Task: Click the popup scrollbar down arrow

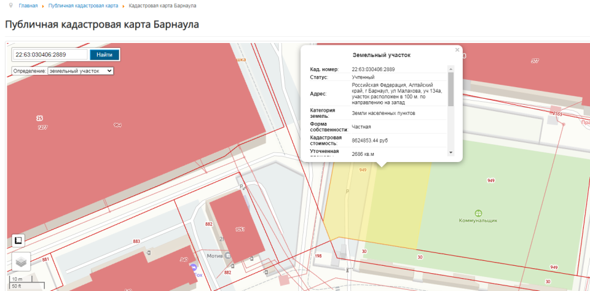Action: 450,152
